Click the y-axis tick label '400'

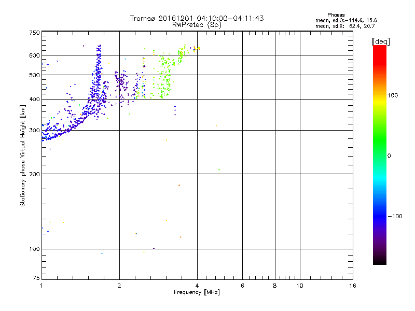[34, 100]
